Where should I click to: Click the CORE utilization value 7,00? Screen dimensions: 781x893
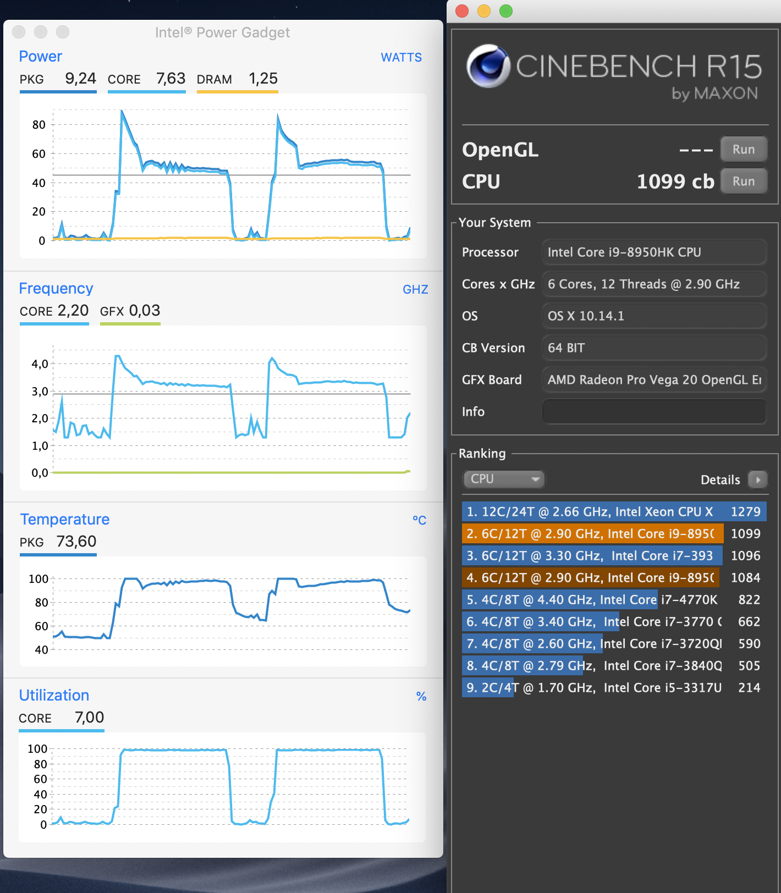(x=89, y=718)
